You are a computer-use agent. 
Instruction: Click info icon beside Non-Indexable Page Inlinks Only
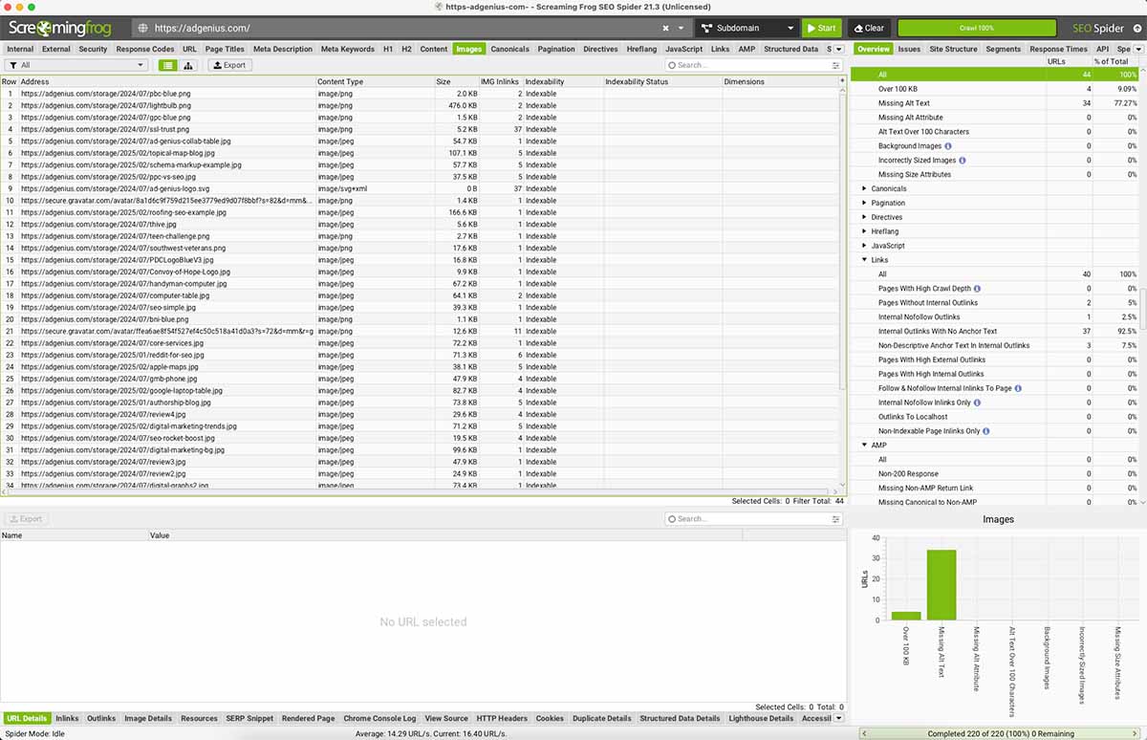pos(985,431)
